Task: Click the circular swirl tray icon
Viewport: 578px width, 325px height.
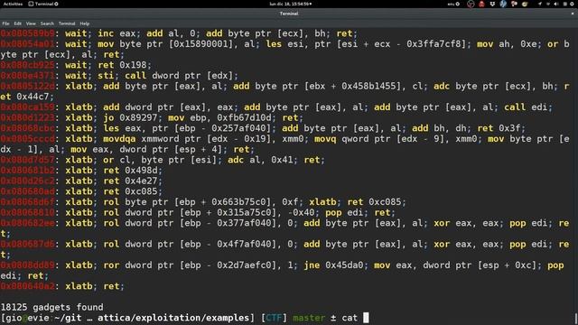Action: (x=471, y=4)
